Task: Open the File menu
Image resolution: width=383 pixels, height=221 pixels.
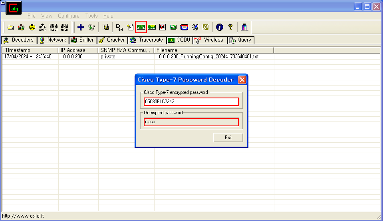Action: pos(31,16)
